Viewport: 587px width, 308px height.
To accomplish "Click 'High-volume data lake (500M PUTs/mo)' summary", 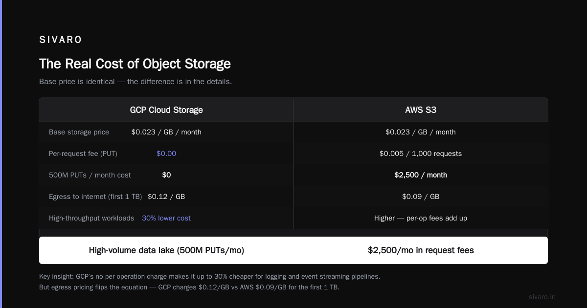I will tap(166, 250).
